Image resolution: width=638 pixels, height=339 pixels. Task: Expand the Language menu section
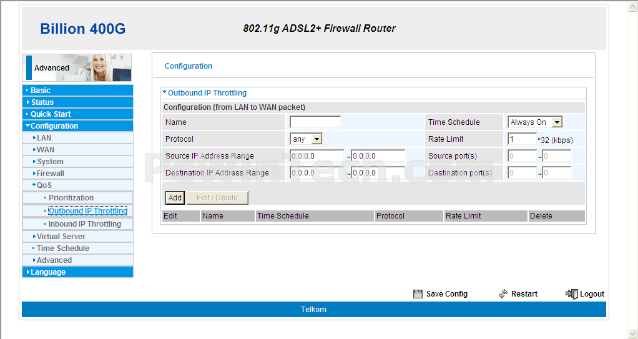coord(77,272)
